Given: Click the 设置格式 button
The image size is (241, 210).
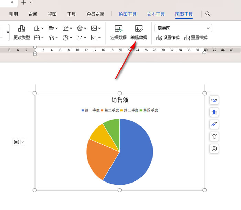Looking at the screenshot, I should coord(168,37).
